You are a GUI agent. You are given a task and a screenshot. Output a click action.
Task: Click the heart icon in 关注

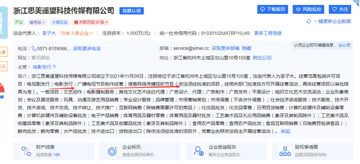coord(334,10)
